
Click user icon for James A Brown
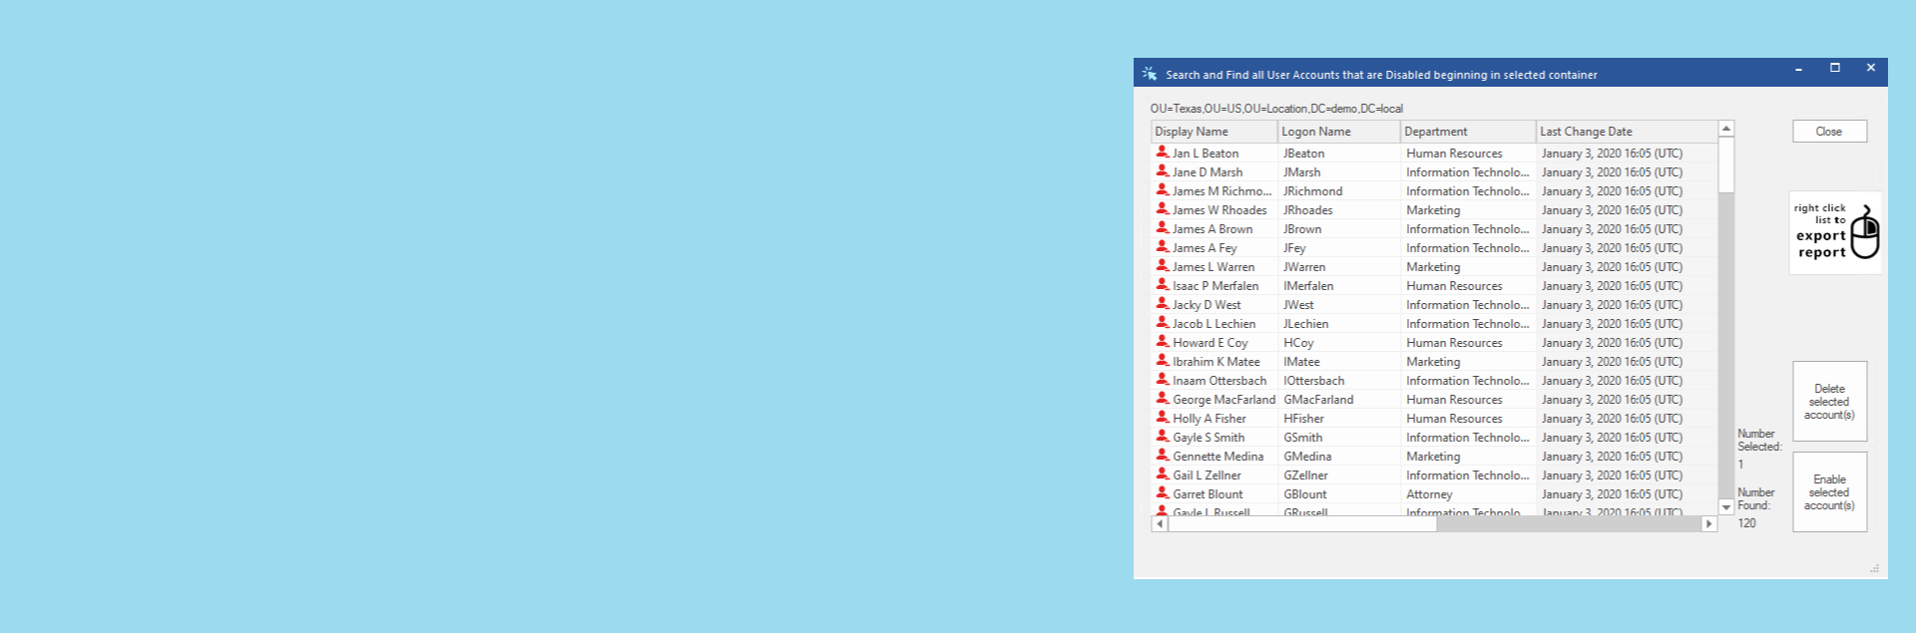(x=1163, y=228)
